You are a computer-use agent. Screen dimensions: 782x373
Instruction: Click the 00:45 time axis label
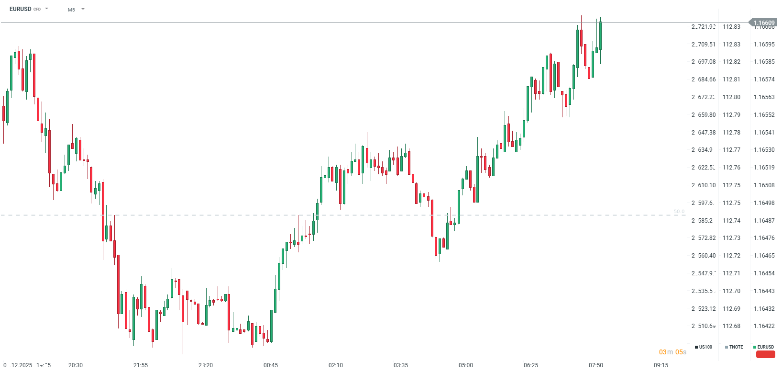coord(271,365)
